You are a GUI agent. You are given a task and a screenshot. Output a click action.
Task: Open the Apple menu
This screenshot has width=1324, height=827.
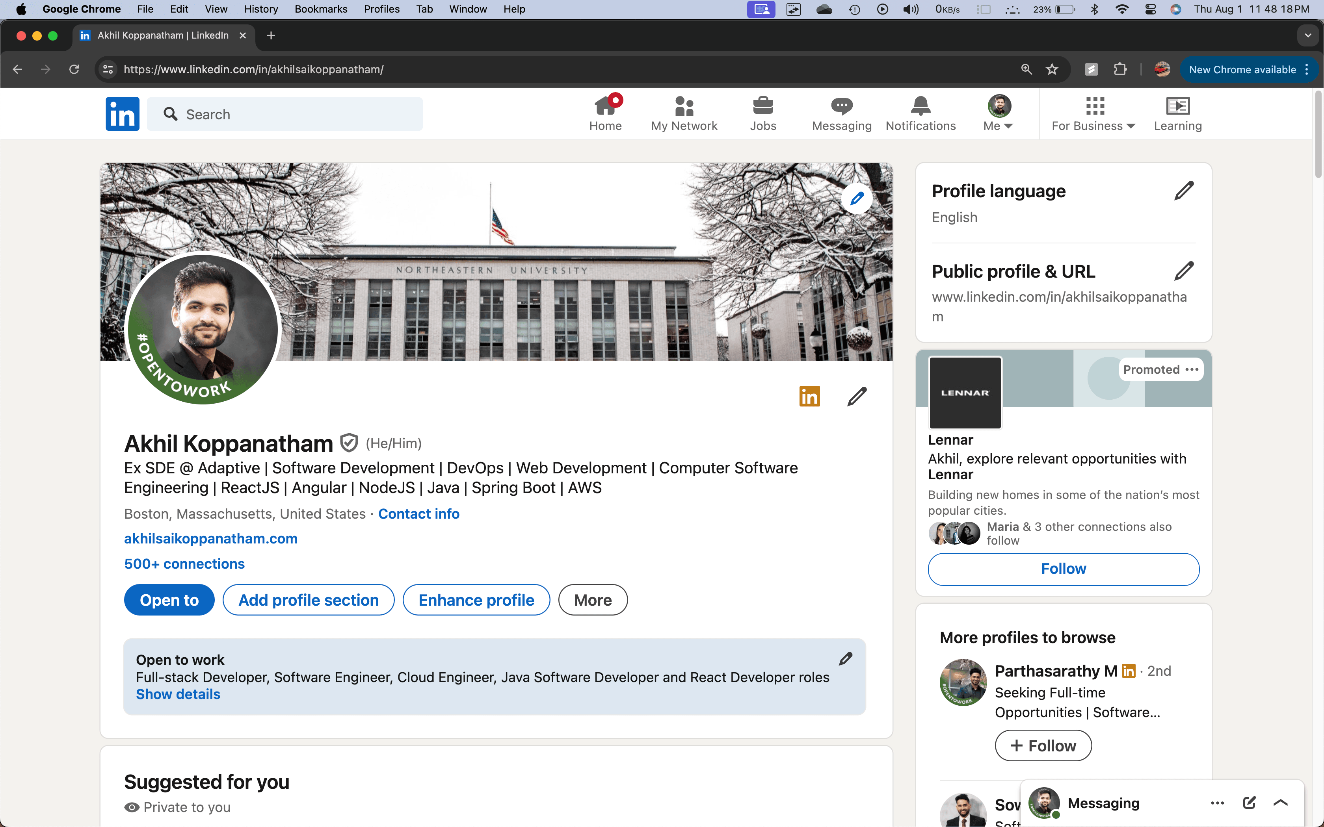pos(21,9)
